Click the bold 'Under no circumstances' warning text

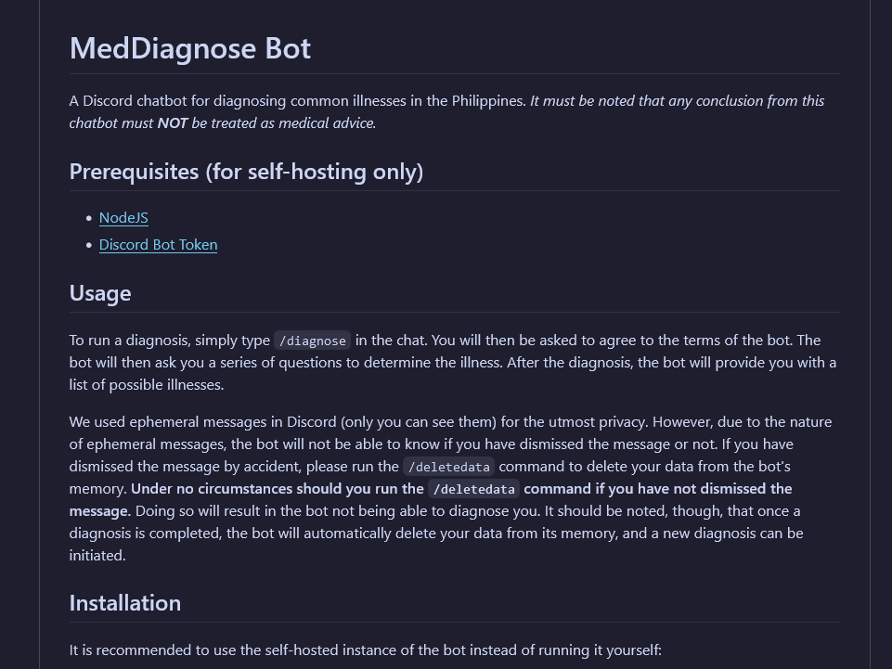(x=277, y=488)
